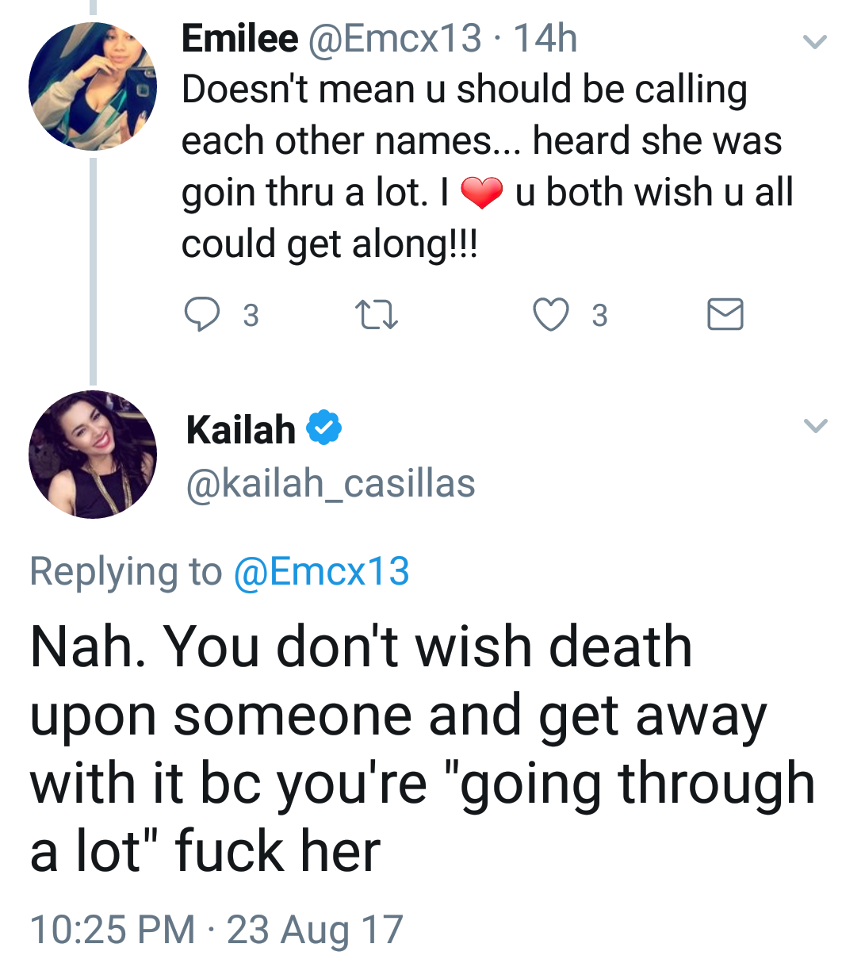Open Emilee's profile picture
Screen dimensions: 842x963
coord(93,86)
